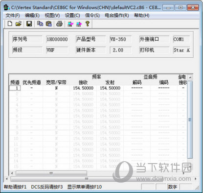Click row 1 encode tone cell

[x=164, y=88]
